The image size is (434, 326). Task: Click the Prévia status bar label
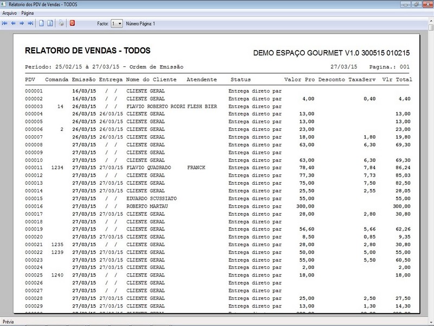click(9, 322)
